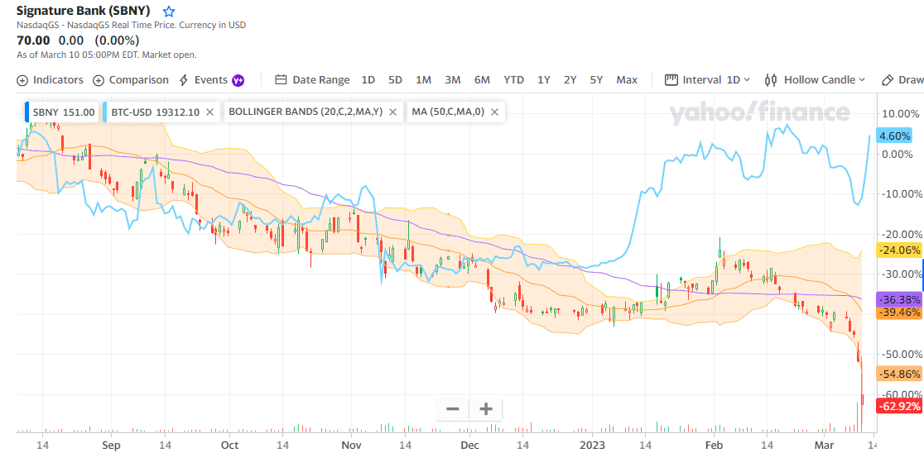Viewport: 924px width, 472px height.
Task: Click the red -62.92% price label
Action: click(x=899, y=406)
